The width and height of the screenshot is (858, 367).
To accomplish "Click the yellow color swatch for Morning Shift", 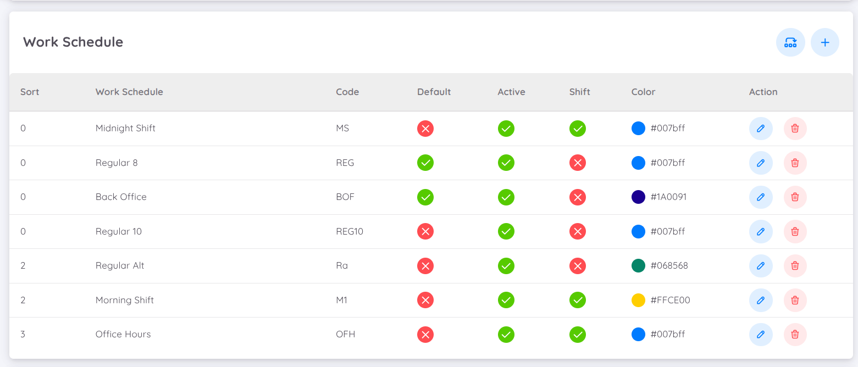I will [x=638, y=300].
